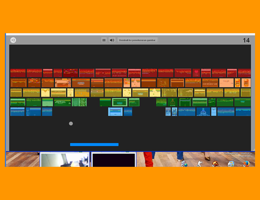The height and width of the screenshot is (200, 260).
Task: Open the picture viewer desktop shortcut
Action: pyautogui.click(x=231, y=164)
